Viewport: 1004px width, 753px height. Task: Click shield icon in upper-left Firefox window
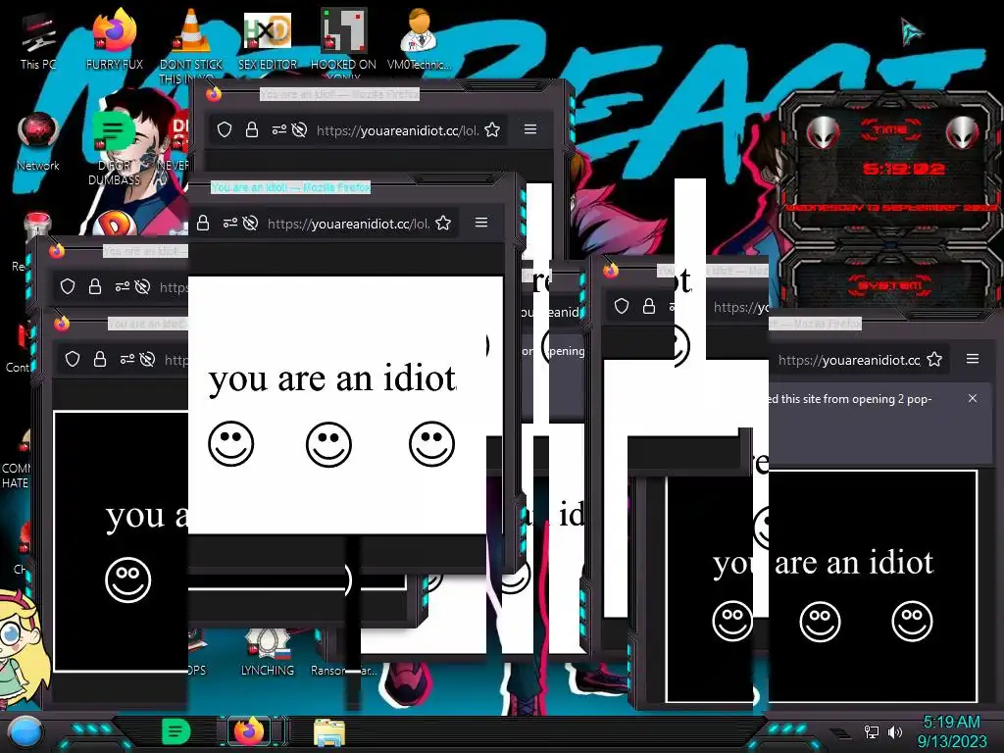coord(68,286)
